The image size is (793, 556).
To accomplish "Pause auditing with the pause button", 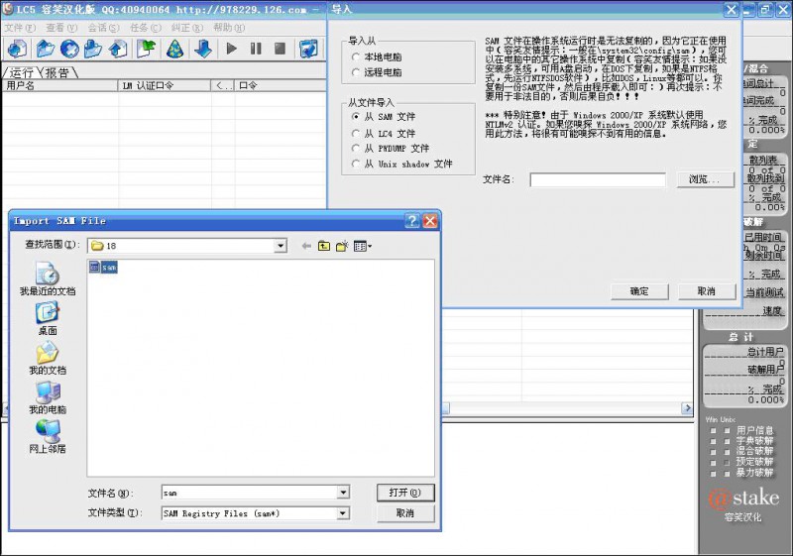I will pos(256,49).
